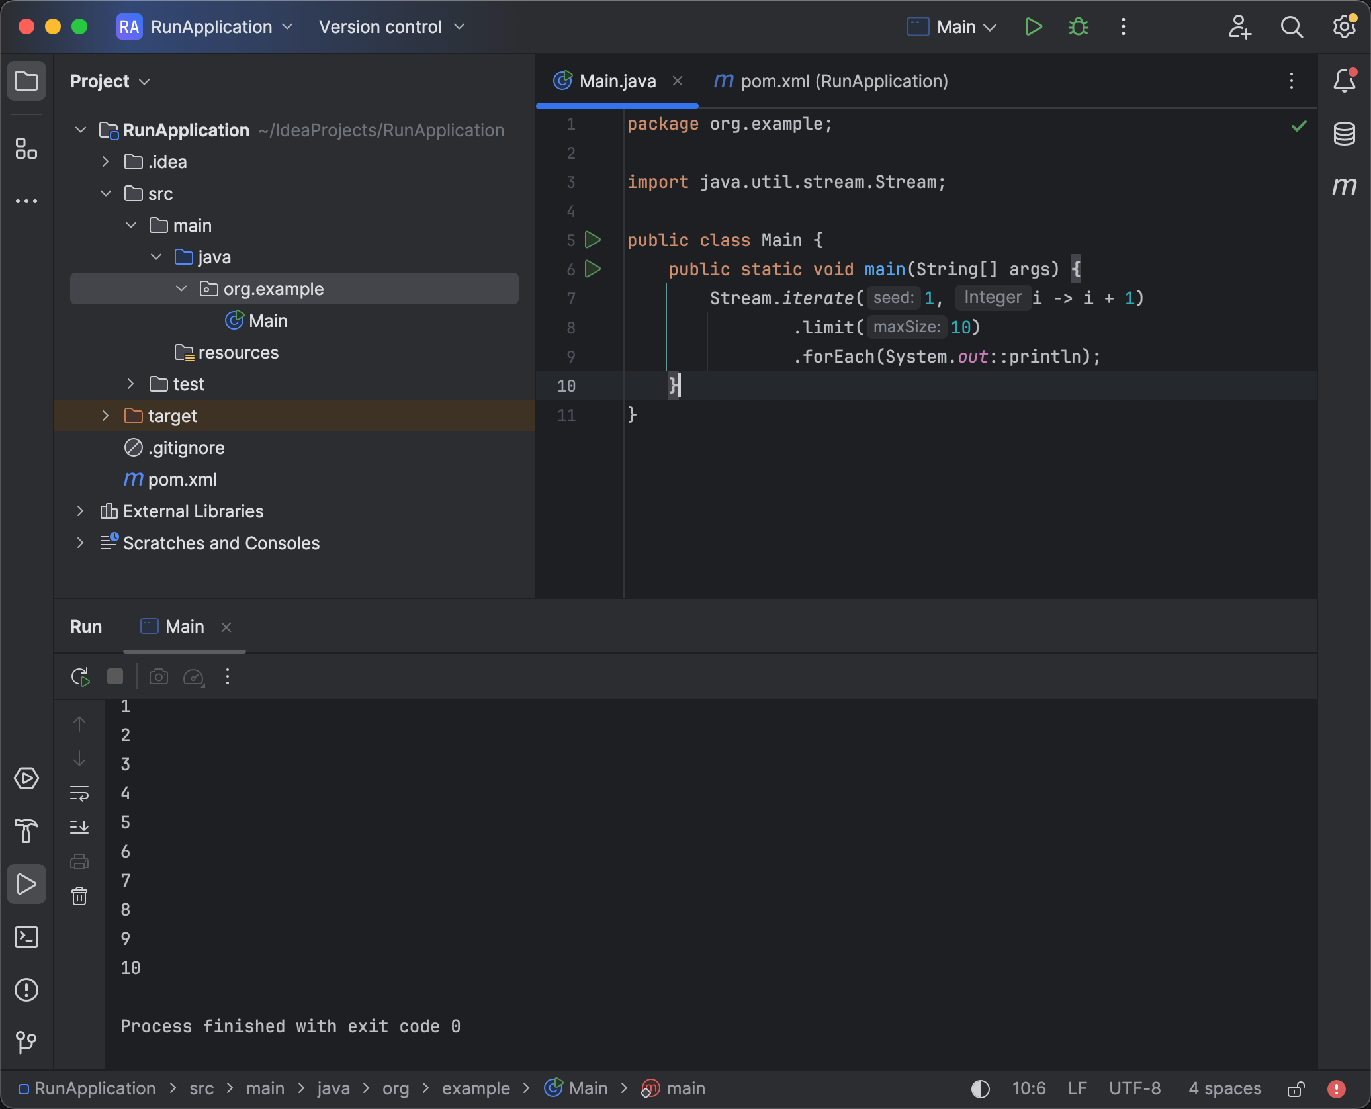Rerun Main in the run console

tap(79, 676)
